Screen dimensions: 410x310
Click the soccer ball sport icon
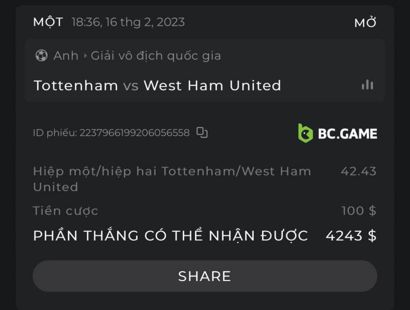tap(41, 56)
